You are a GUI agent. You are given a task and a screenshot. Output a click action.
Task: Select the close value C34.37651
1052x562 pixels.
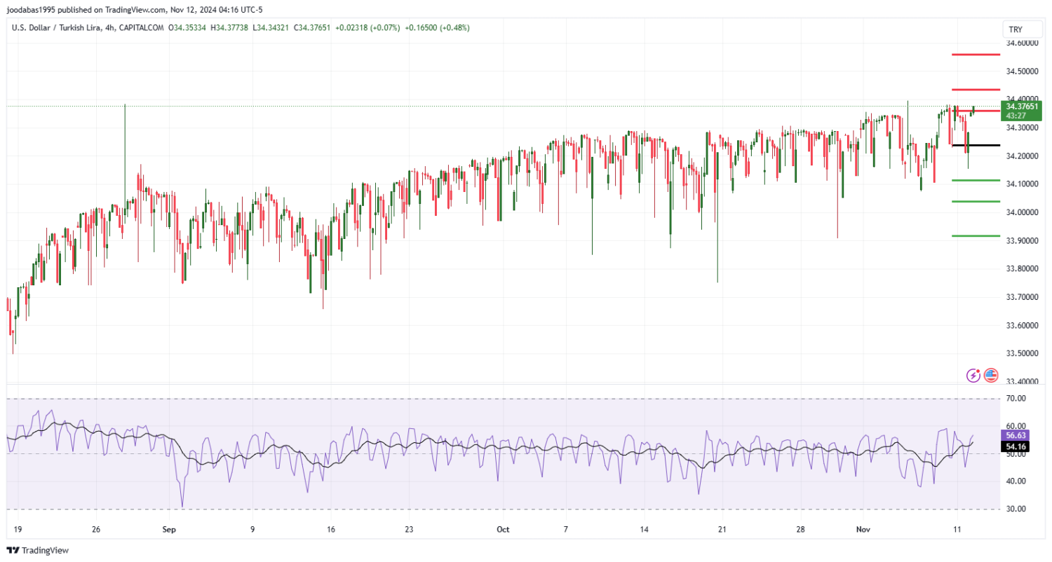[x=313, y=28]
